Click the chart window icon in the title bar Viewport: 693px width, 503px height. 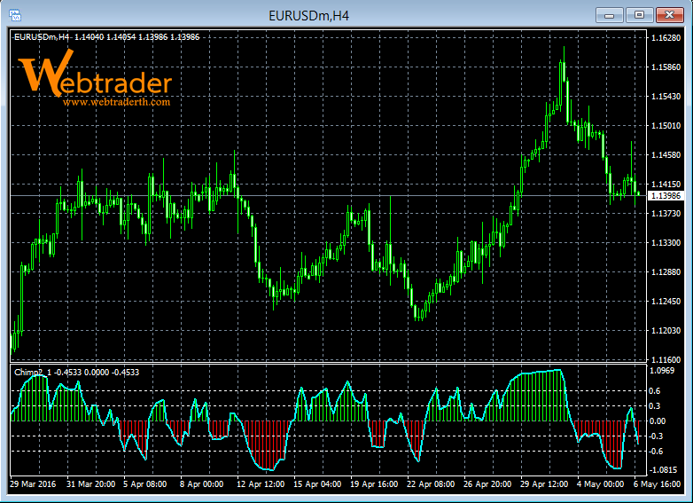(15, 15)
